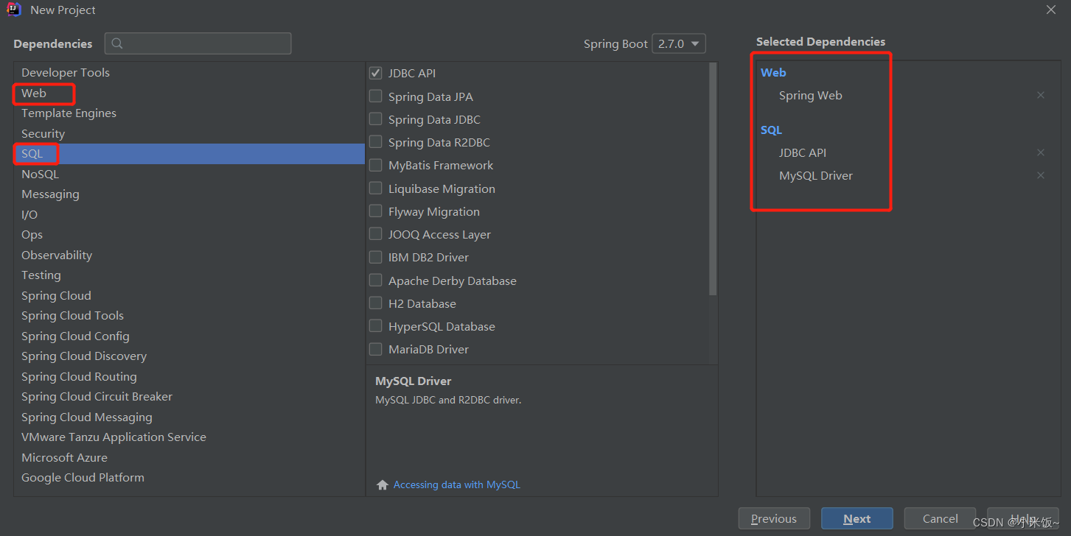
Task: Select Spring Cloud Messaging category
Action: [189, 417]
